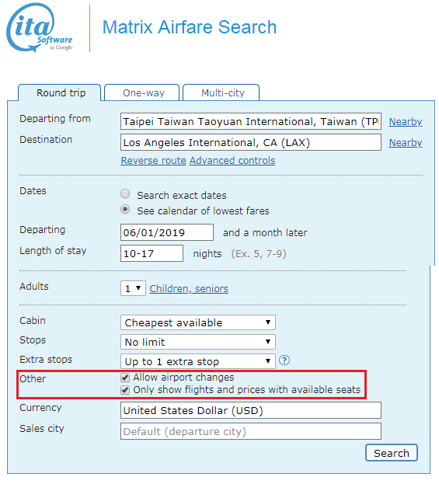
Task: Focus the Departing from airport field
Action: click(251, 121)
